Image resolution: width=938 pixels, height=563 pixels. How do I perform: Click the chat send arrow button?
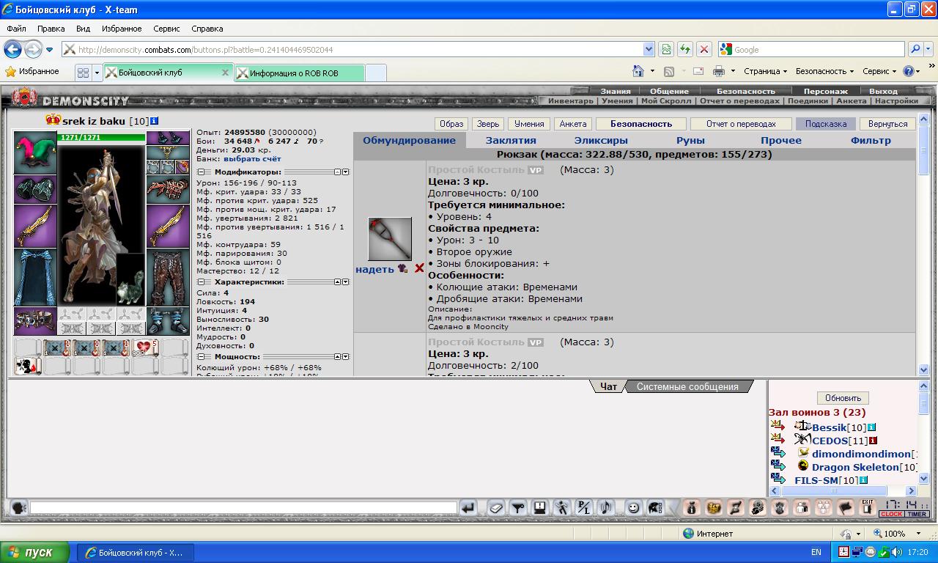468,507
